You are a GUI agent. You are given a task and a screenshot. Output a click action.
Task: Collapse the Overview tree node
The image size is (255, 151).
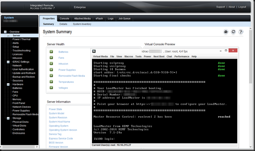tap(5, 32)
